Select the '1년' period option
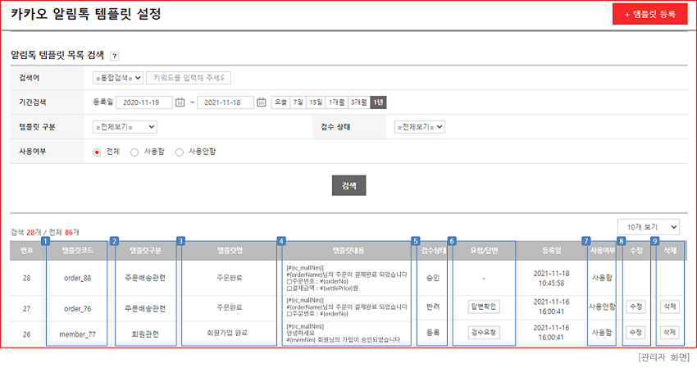 click(x=377, y=102)
